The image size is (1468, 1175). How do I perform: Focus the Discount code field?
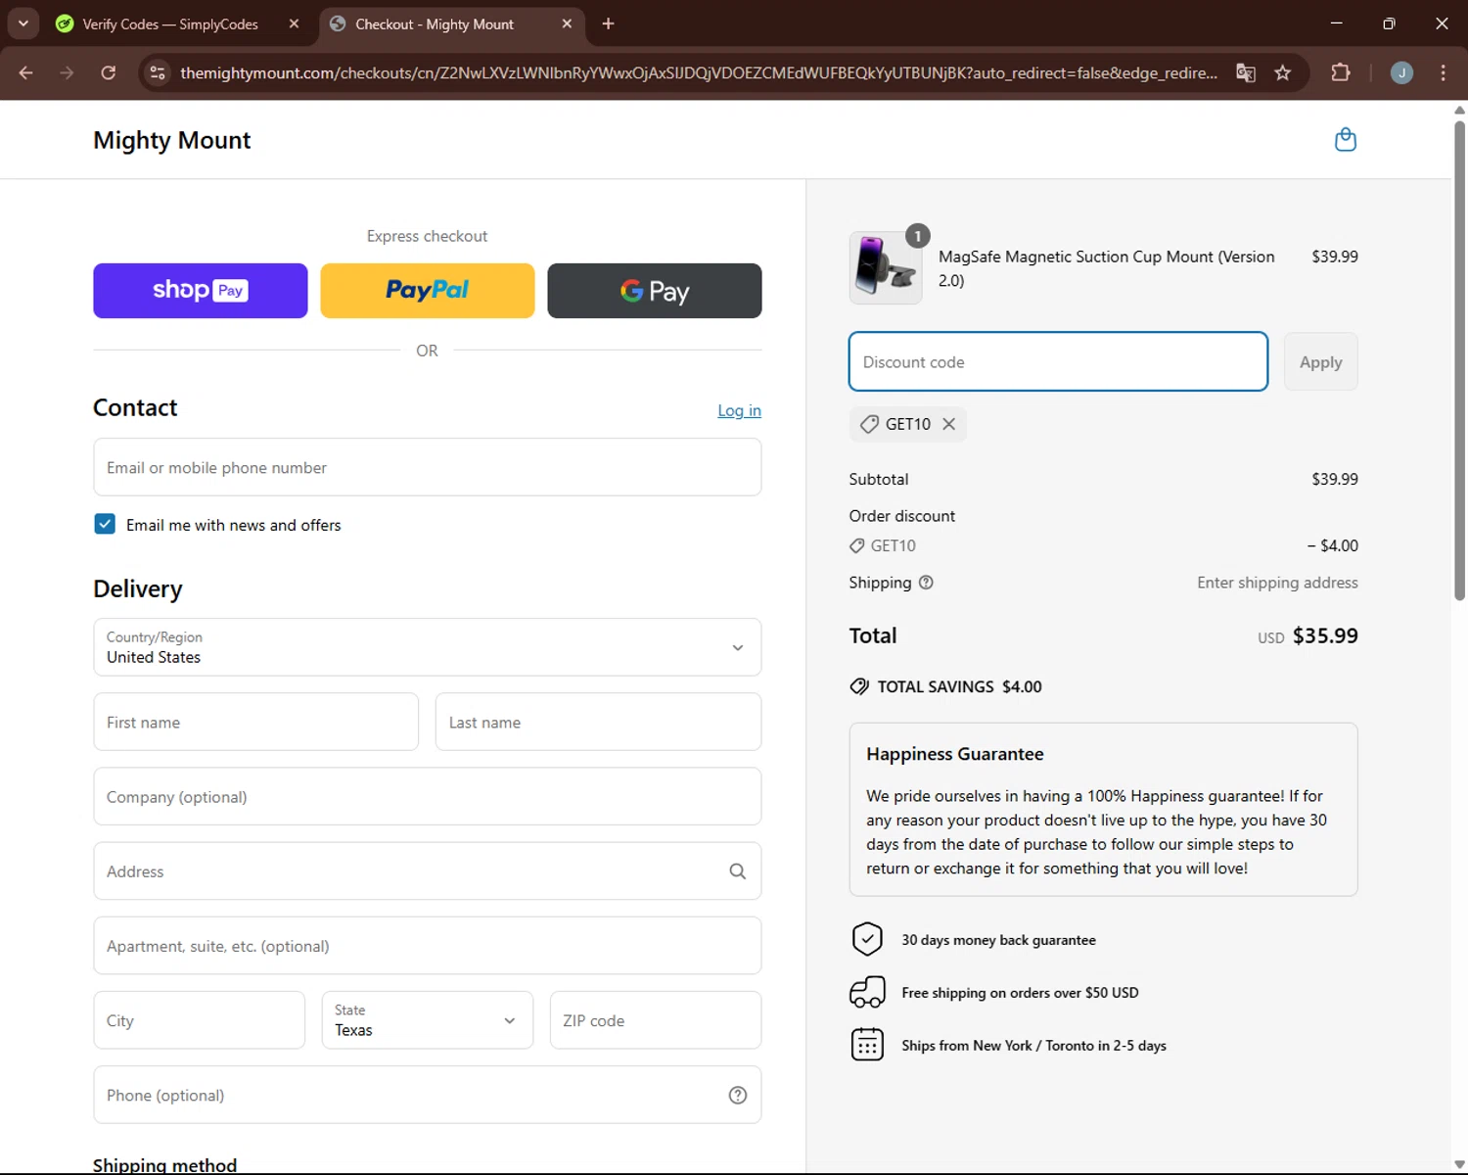(1058, 361)
